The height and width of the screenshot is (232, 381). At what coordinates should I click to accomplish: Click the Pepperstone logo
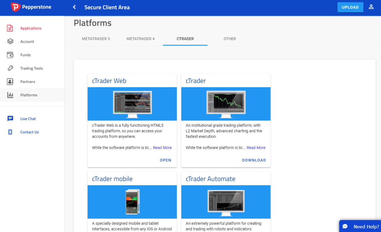click(x=31, y=7)
